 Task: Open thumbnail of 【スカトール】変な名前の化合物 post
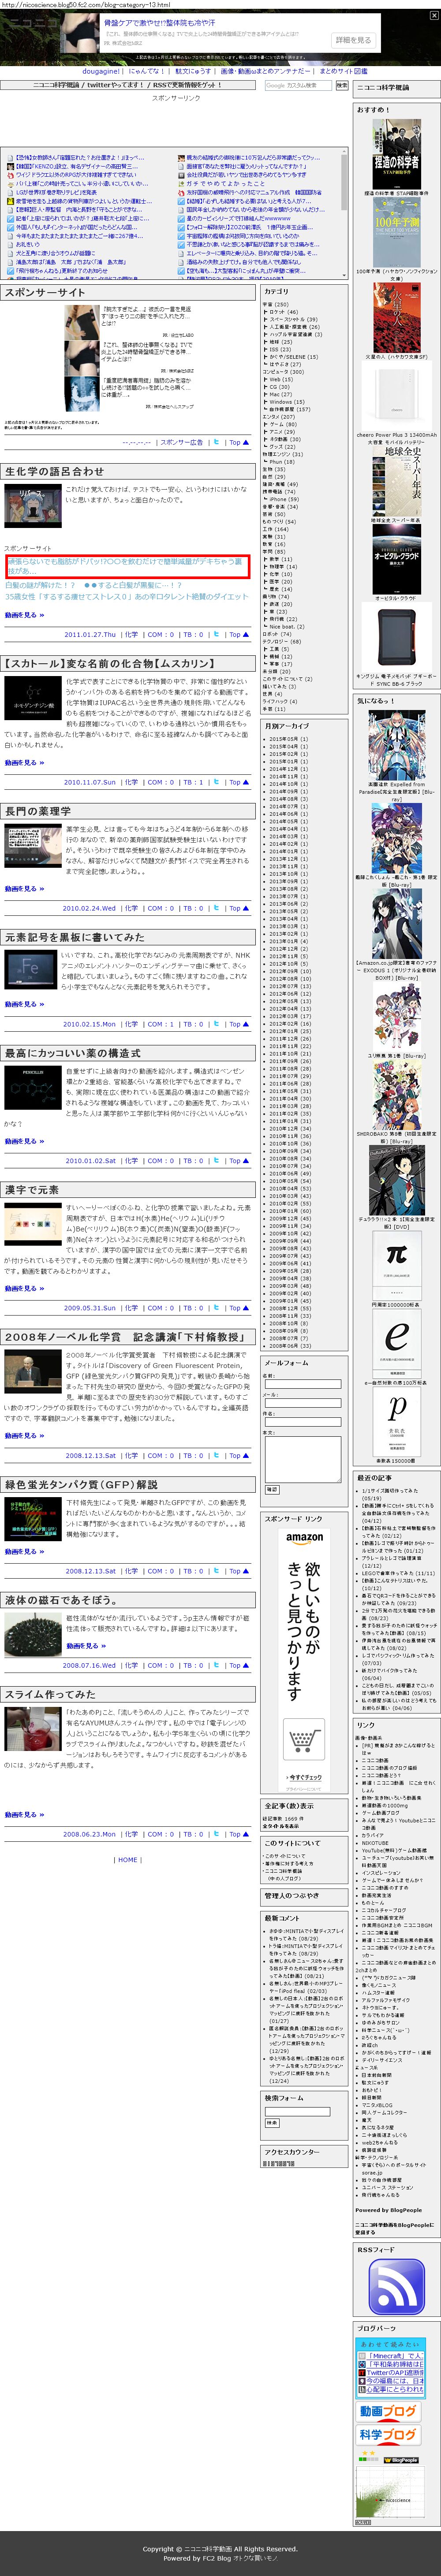(32, 698)
